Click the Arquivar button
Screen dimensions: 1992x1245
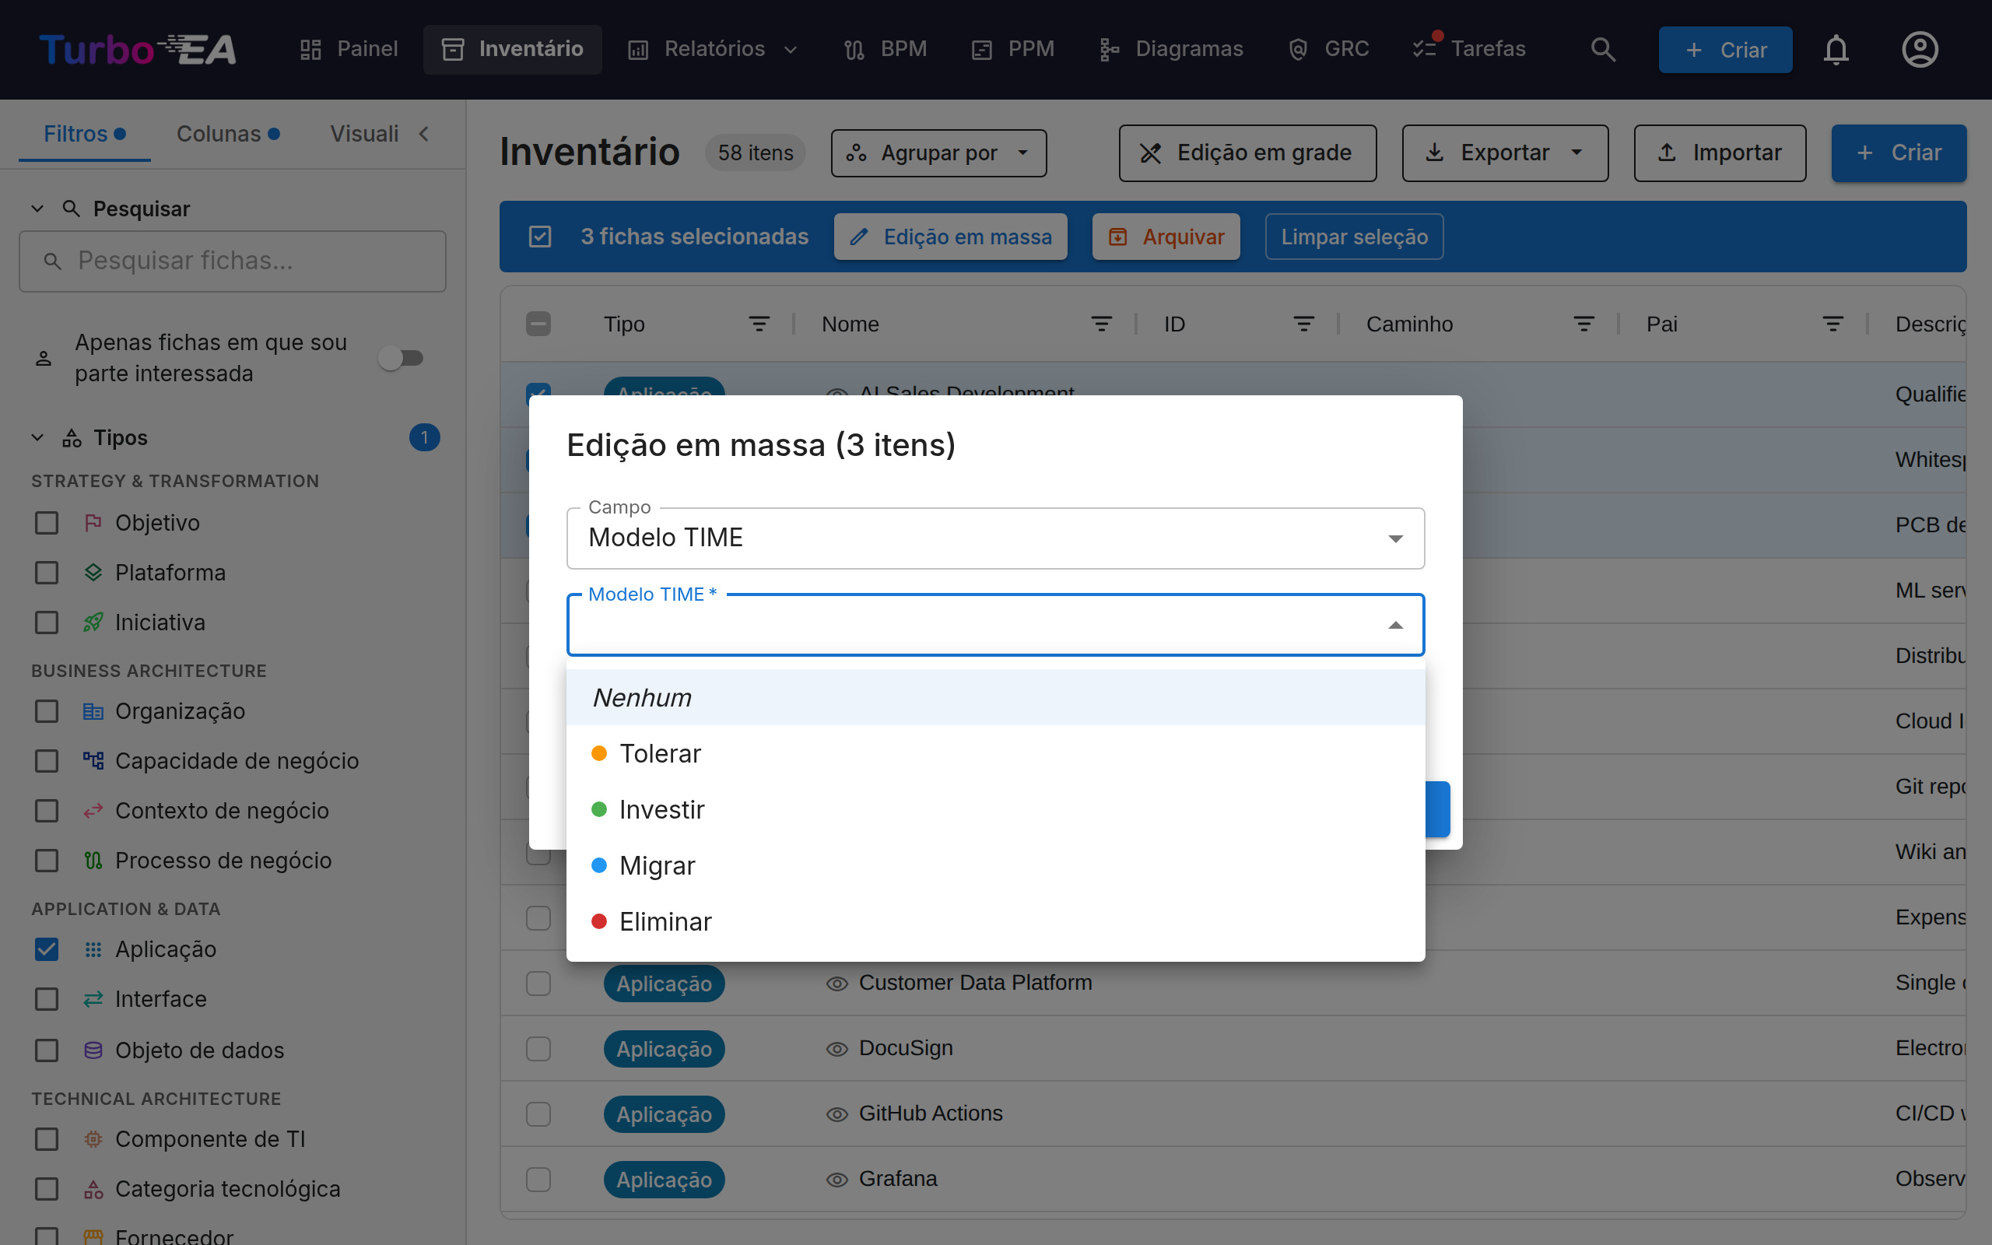coord(1166,237)
